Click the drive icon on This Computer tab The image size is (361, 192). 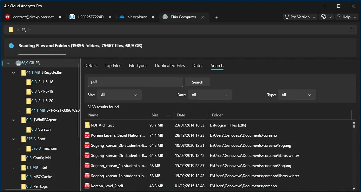click(x=165, y=17)
